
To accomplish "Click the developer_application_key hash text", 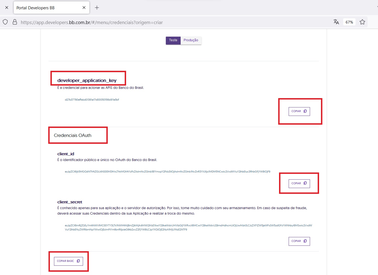I will pos(92,100).
